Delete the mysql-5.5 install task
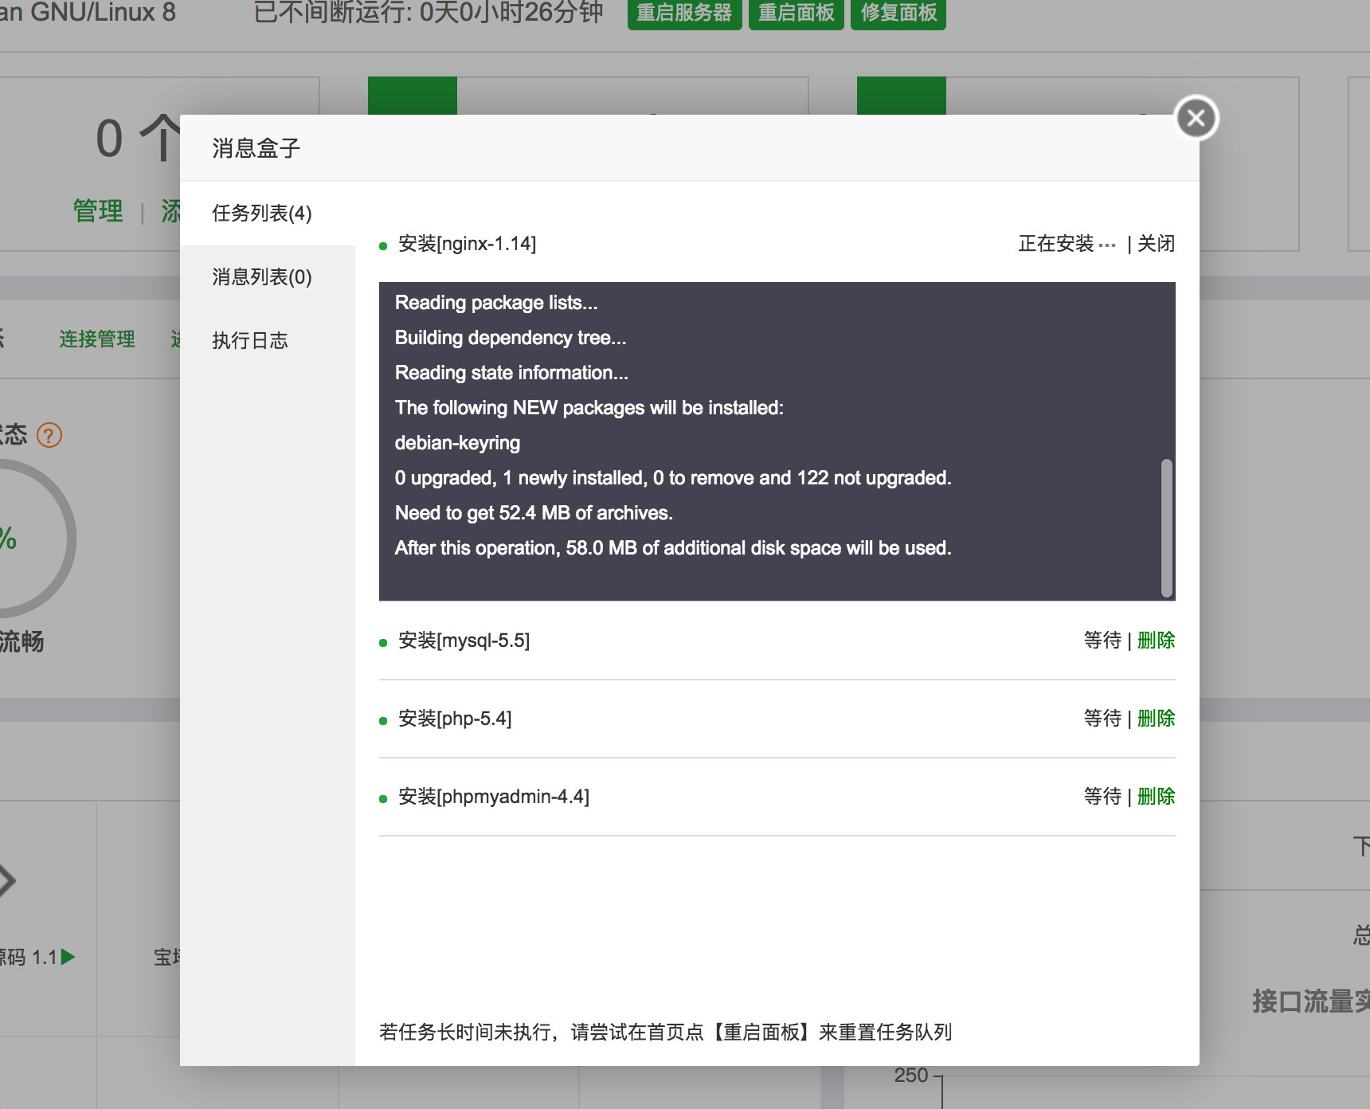This screenshot has width=1370, height=1109. click(x=1156, y=641)
